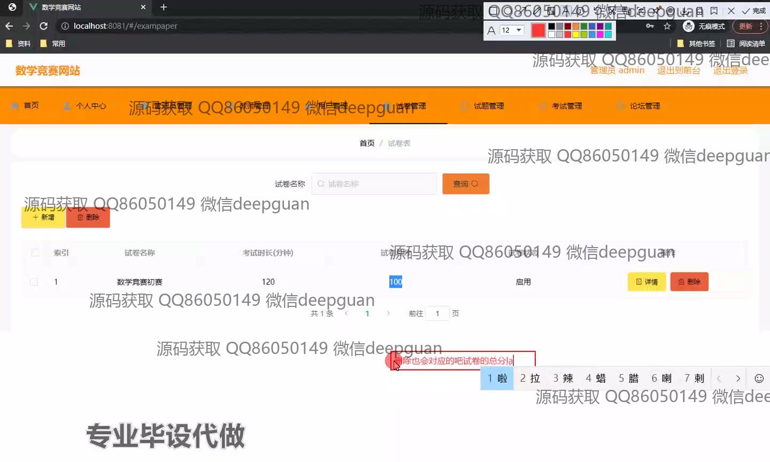Image resolution: width=770 pixels, height=462 pixels.
Task: Open the 个人中心 menu
Action: pyautogui.click(x=85, y=105)
